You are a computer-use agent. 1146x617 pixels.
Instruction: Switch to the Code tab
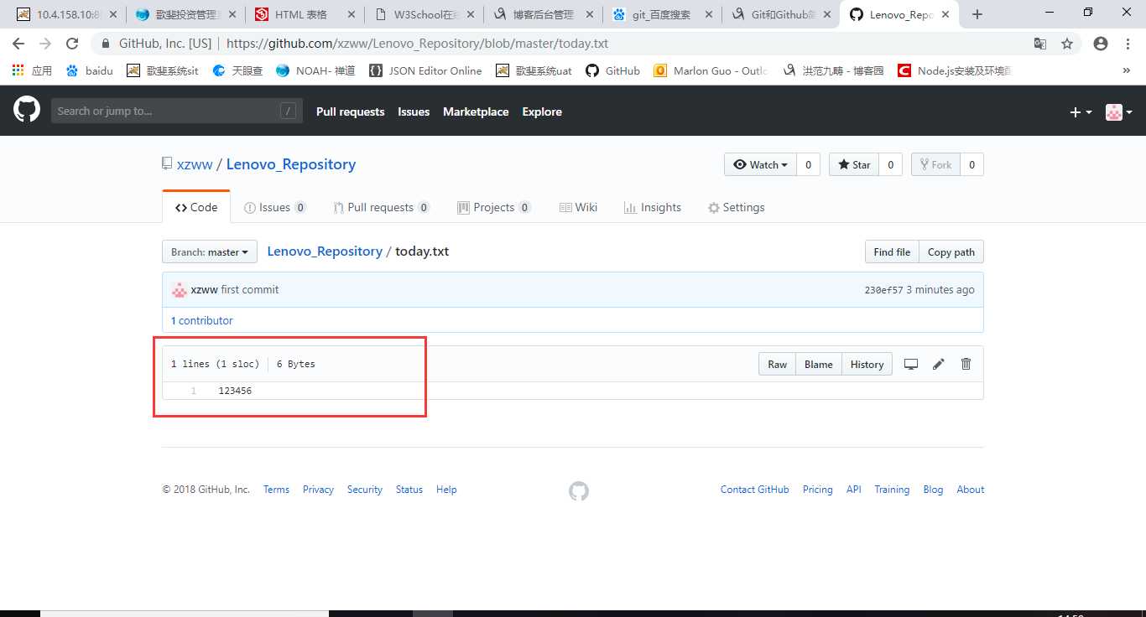coord(195,207)
